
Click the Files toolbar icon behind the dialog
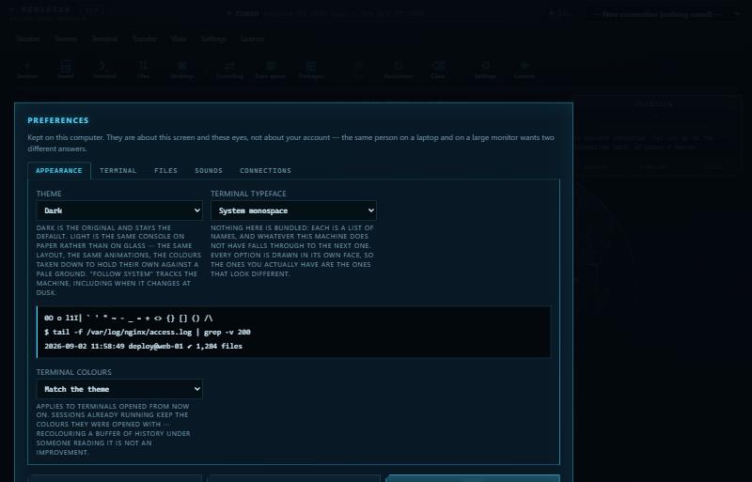(143, 70)
